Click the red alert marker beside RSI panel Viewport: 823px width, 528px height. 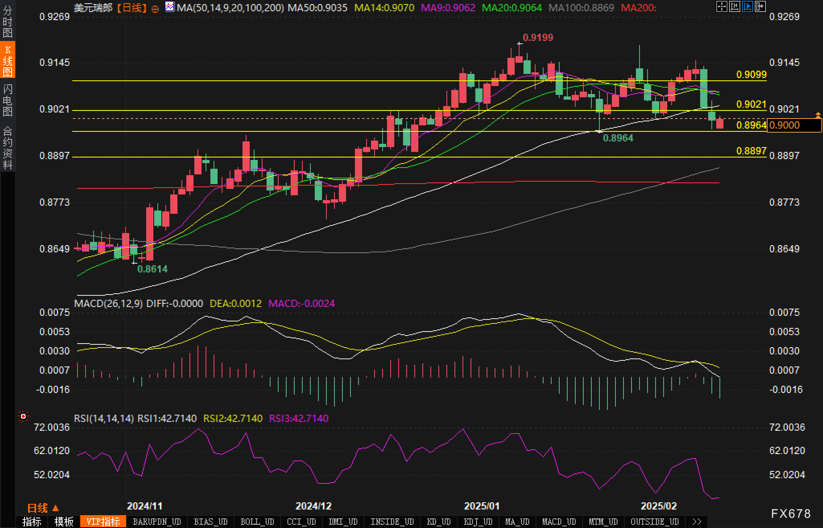23,416
